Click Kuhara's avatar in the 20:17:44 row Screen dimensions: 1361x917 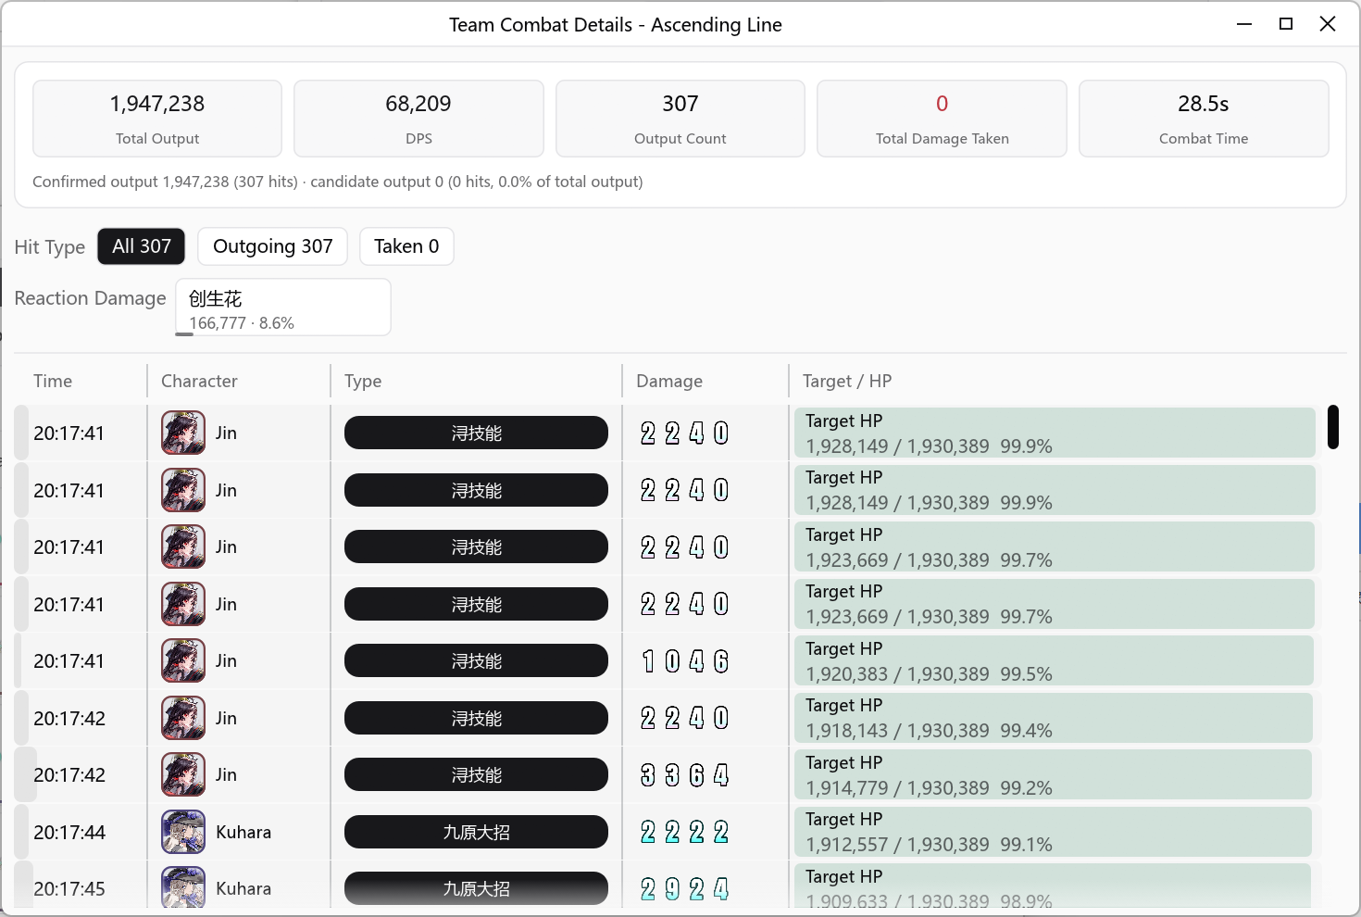pos(183,832)
